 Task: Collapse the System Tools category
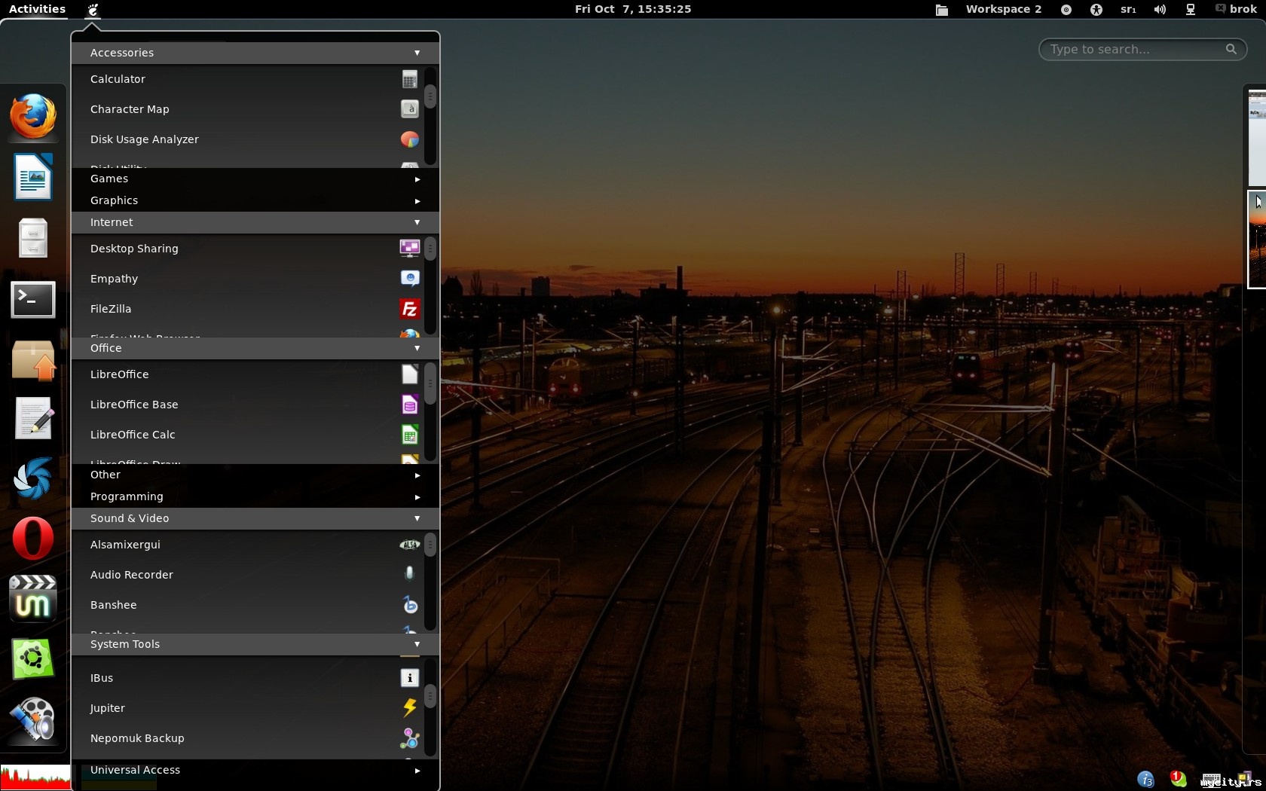point(255,644)
